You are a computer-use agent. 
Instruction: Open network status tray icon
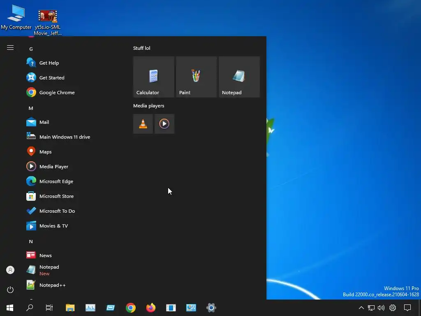coord(371,308)
